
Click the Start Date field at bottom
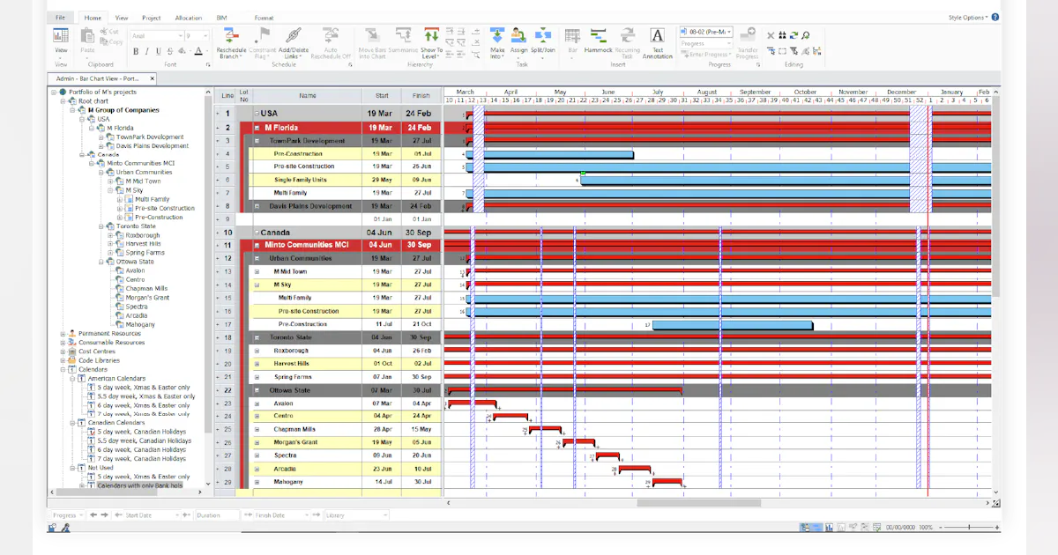pyautogui.click(x=153, y=515)
